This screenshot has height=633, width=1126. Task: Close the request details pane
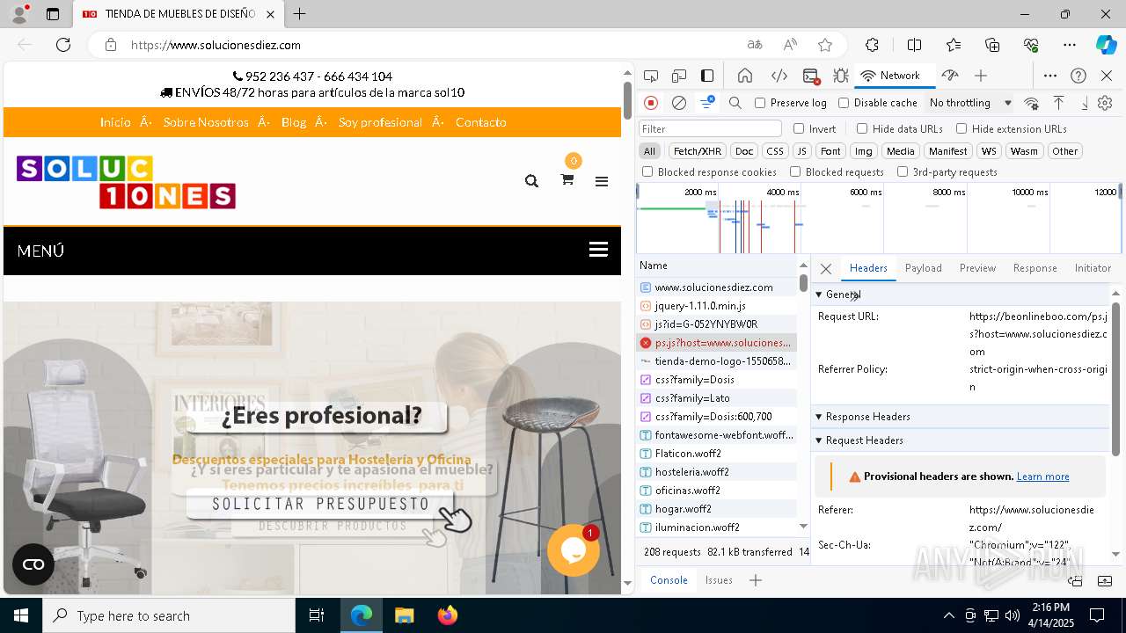click(825, 269)
